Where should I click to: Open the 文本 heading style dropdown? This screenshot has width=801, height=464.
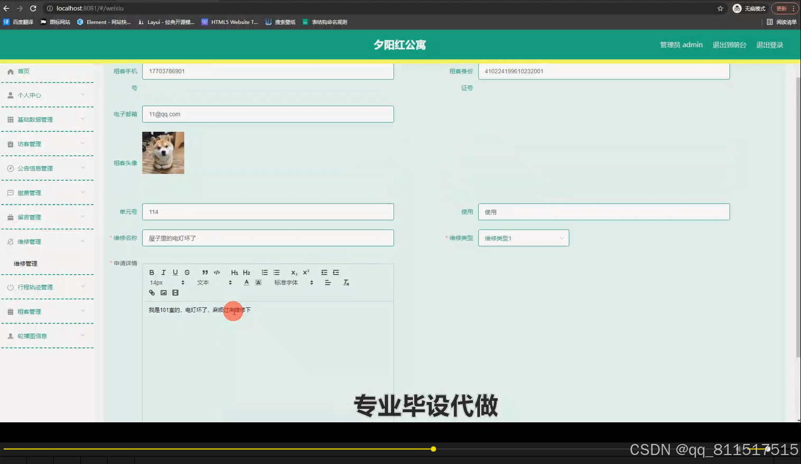(215, 283)
